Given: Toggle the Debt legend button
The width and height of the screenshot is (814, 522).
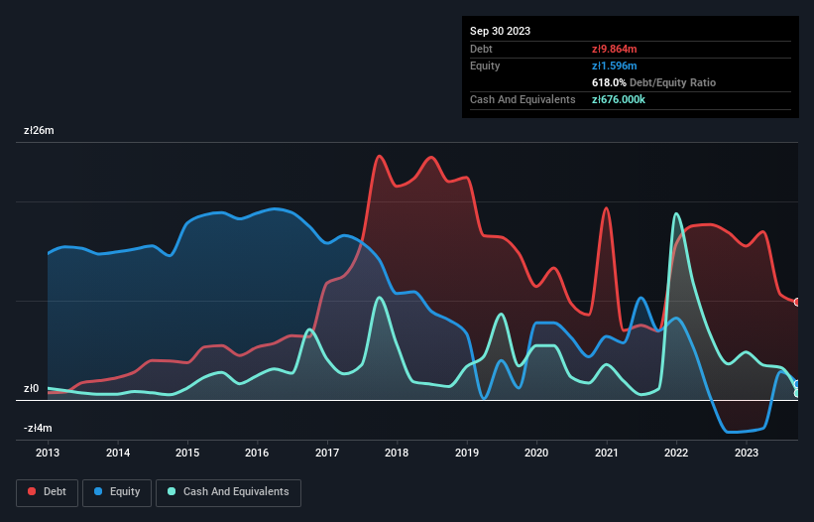Looking at the screenshot, I should coord(48,492).
